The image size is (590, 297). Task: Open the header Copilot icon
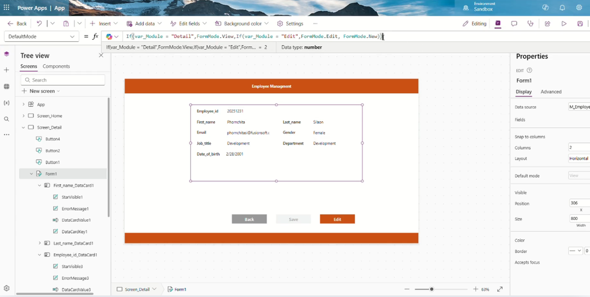pyautogui.click(x=545, y=7)
